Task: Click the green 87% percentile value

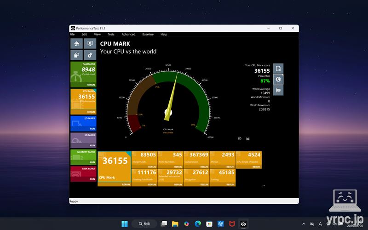Action: 265,81
